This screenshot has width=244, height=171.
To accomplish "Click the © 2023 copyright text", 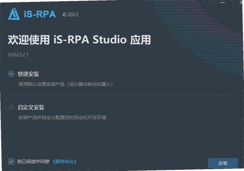I will tap(70, 15).
